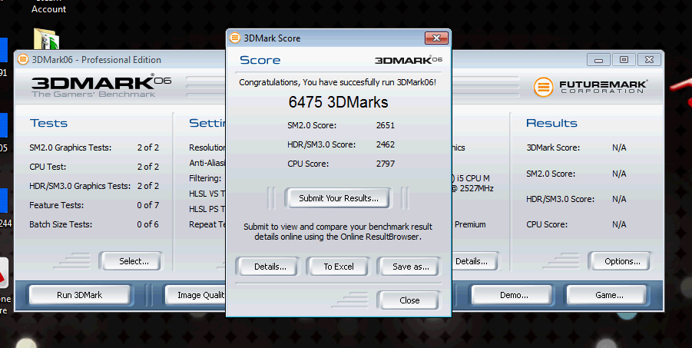Click the Results heading in the main window
The width and height of the screenshot is (692, 348).
pos(551,123)
